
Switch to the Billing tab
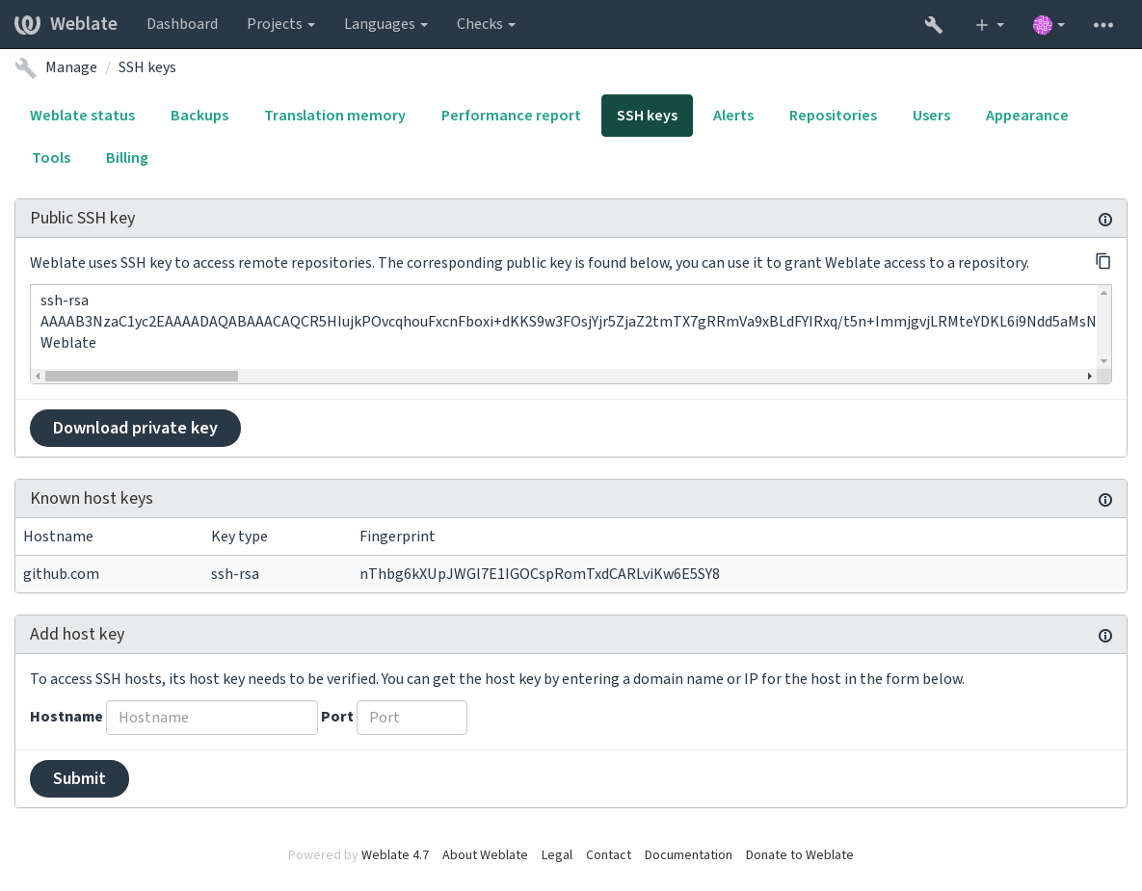126,157
